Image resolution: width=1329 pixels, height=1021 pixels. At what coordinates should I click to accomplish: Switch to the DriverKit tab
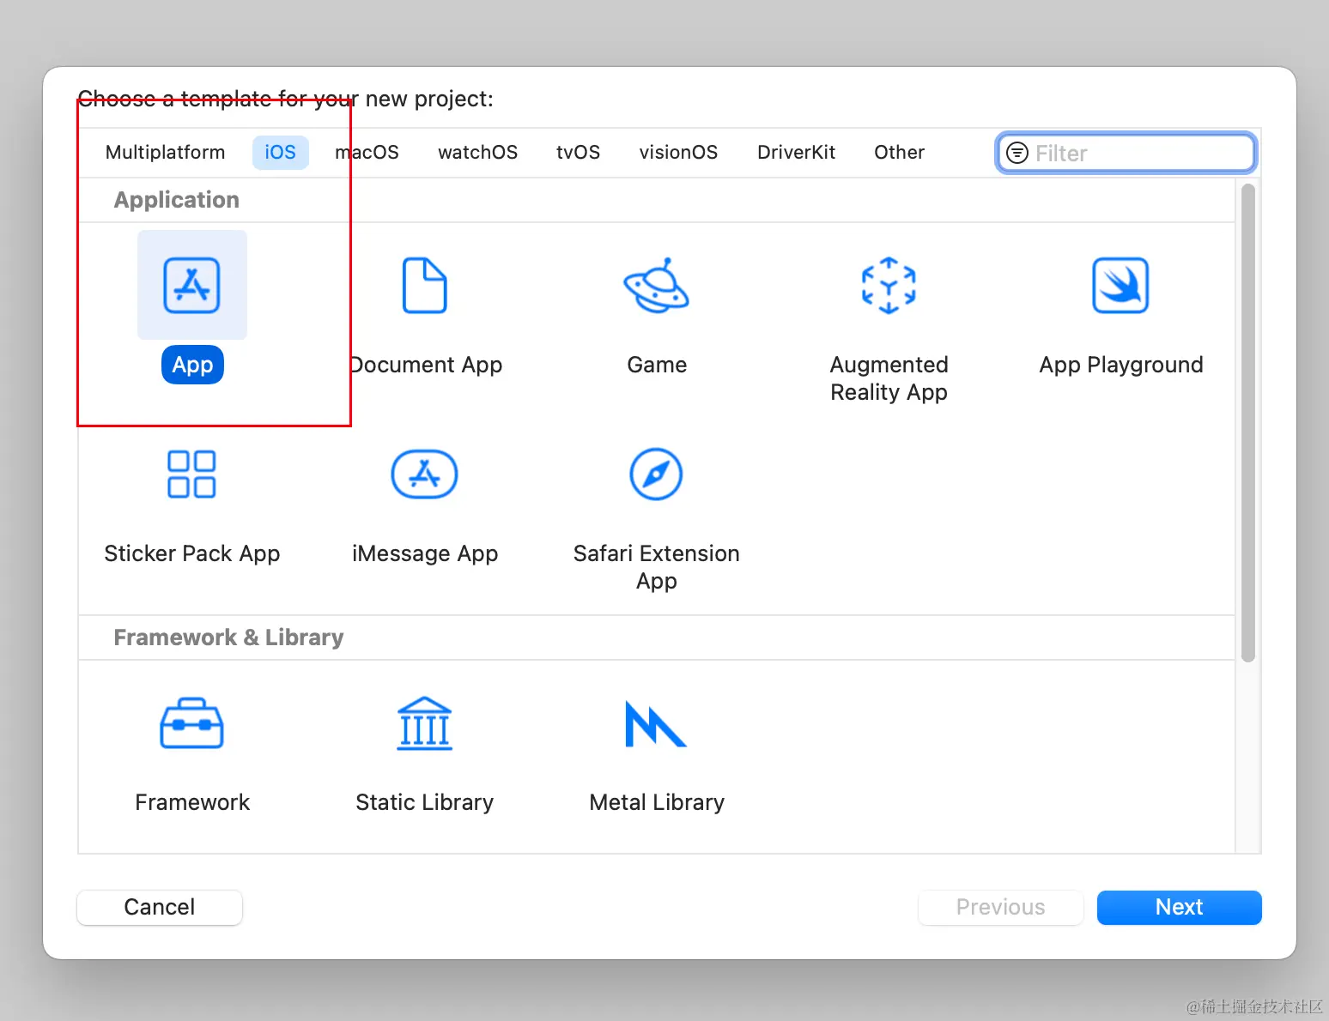[797, 152]
